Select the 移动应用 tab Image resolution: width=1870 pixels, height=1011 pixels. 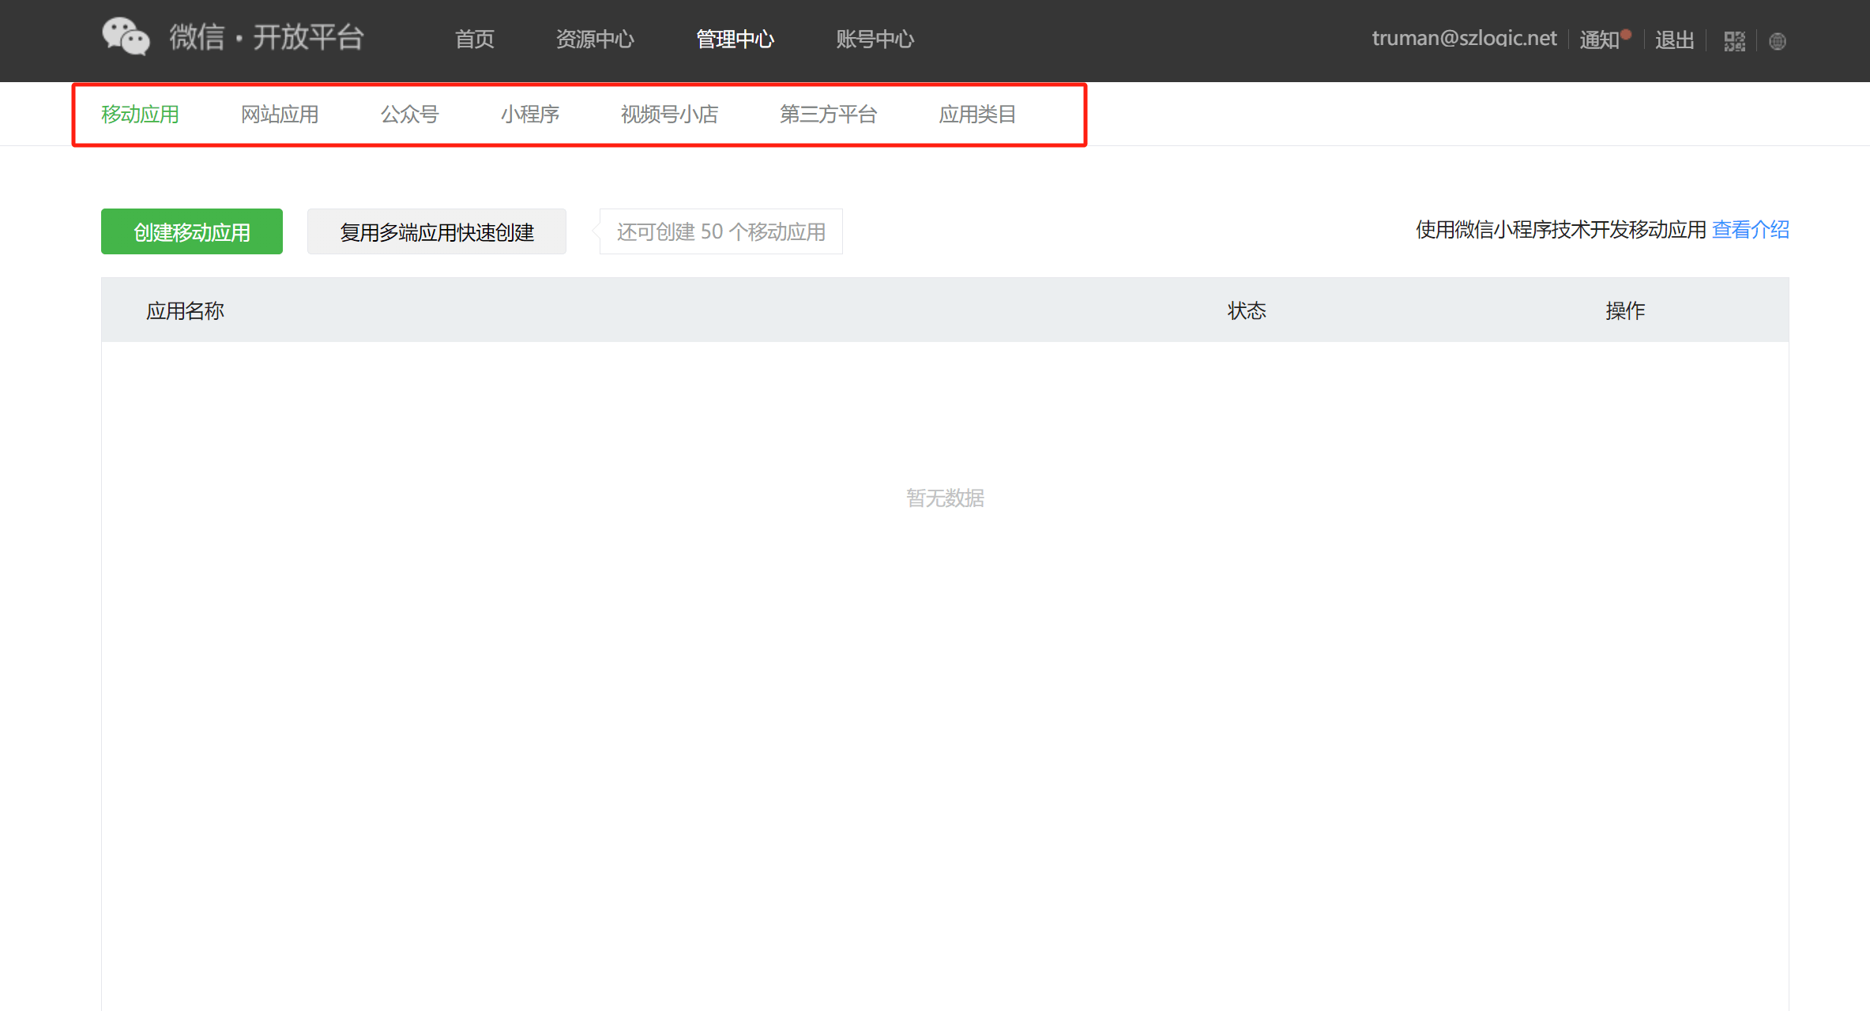pos(140,114)
